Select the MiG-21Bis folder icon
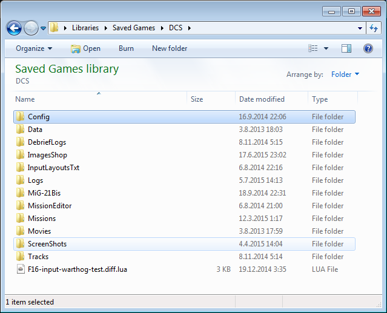Screen dimensions: 387x313 point(20,193)
